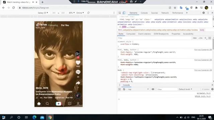Open the TikTok profile icon
This screenshot has width=214, height=120.
tap(78, 104)
